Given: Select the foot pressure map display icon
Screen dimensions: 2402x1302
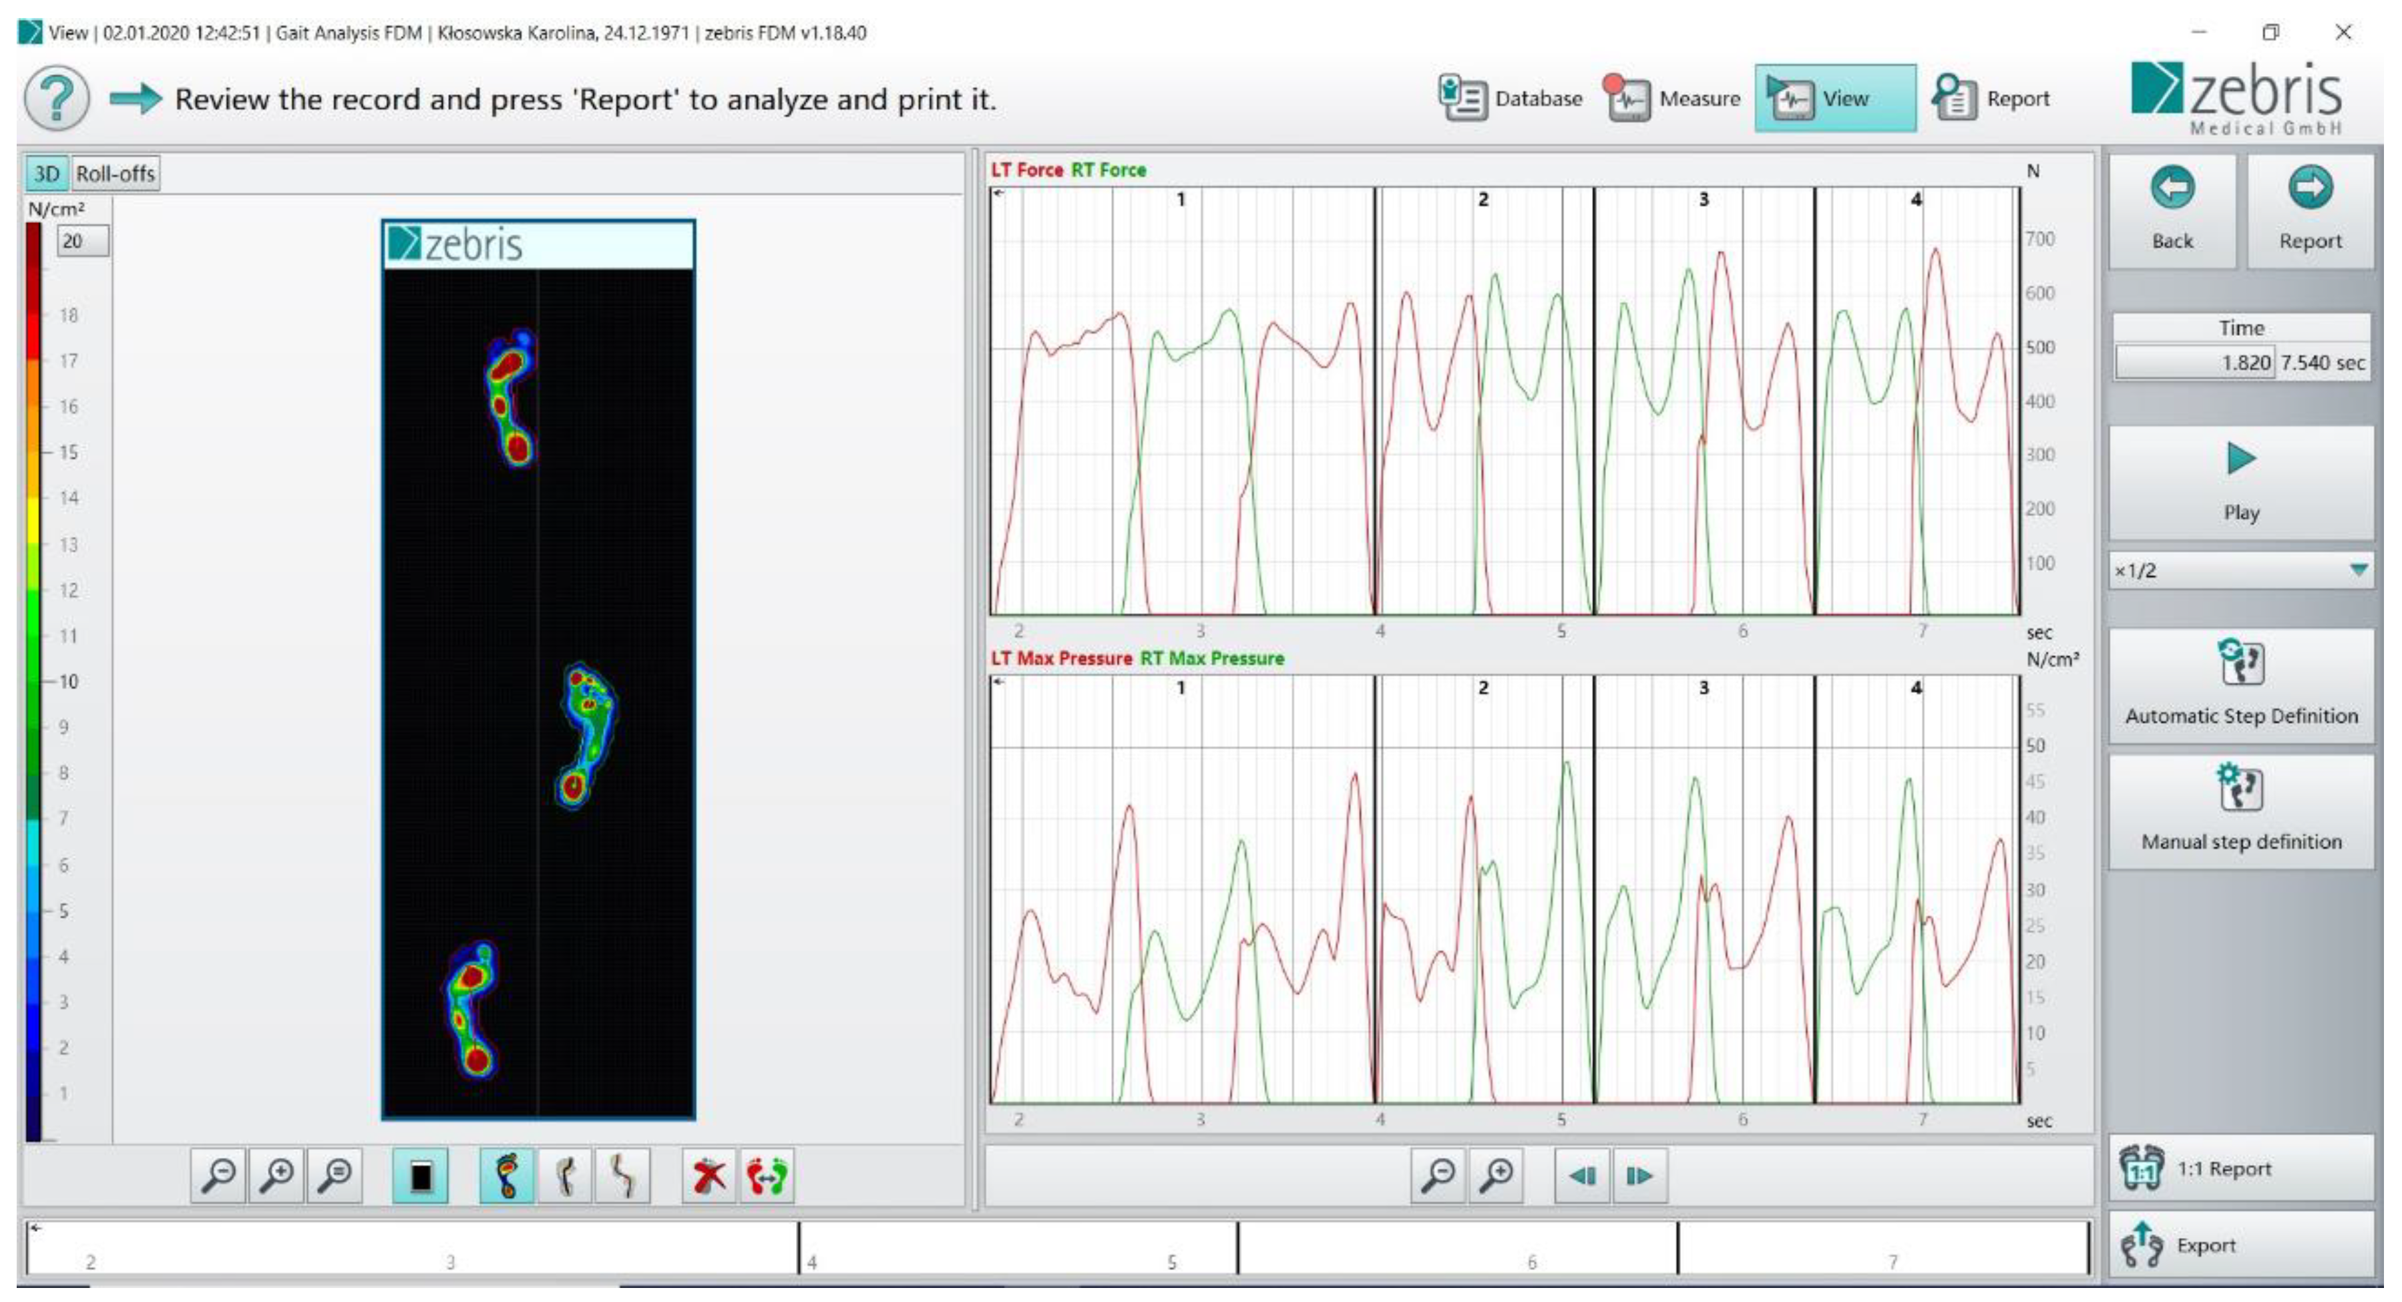Looking at the screenshot, I should (x=508, y=1176).
